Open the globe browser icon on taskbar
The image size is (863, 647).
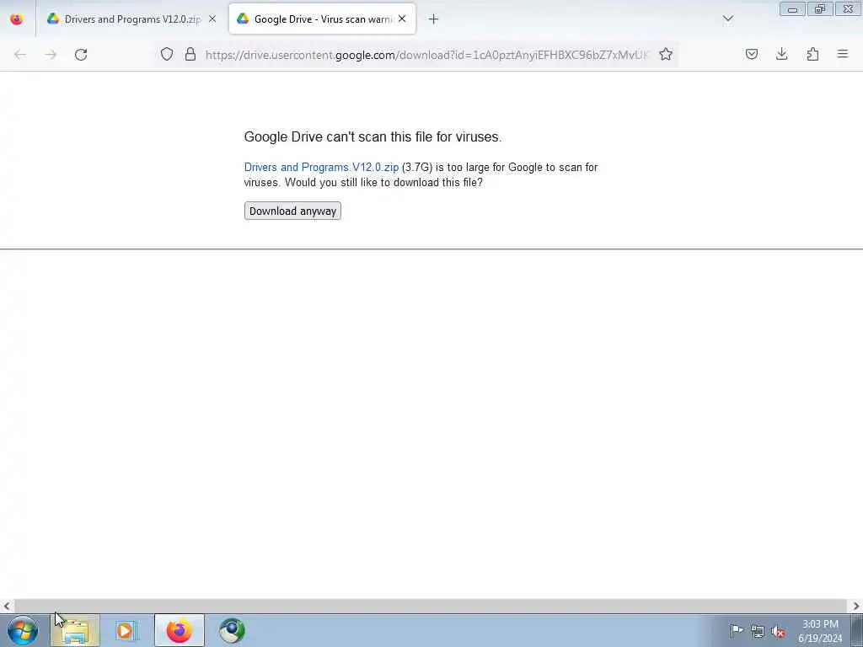[x=232, y=630]
